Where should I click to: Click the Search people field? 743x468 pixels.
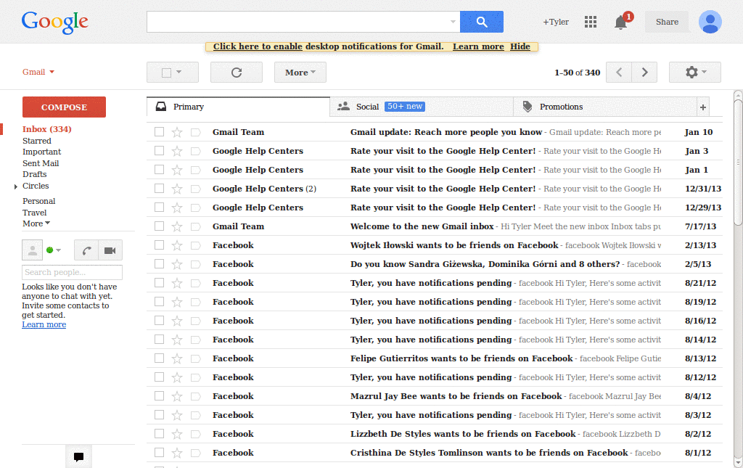[x=72, y=272]
